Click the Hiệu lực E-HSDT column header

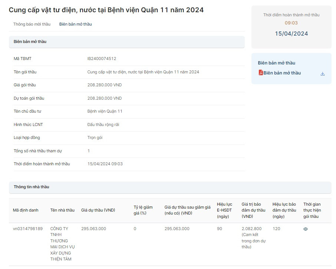[x=224, y=210]
